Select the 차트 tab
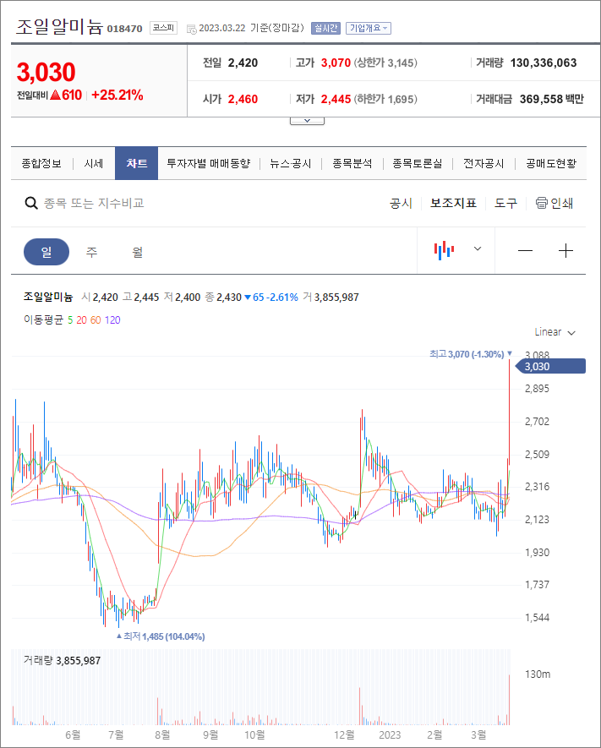The image size is (601, 748). click(136, 163)
